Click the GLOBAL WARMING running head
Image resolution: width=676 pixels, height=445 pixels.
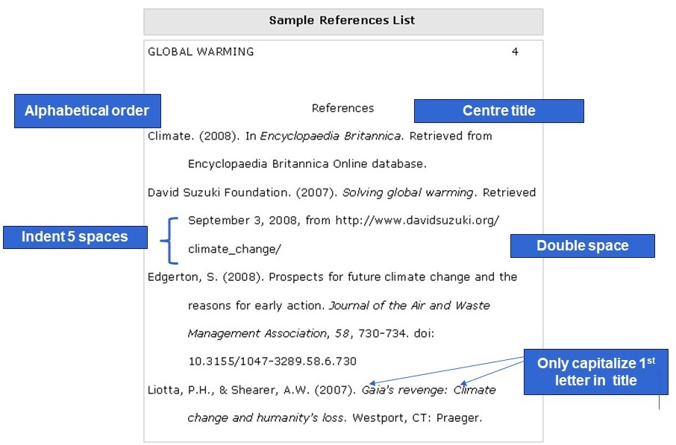(201, 51)
